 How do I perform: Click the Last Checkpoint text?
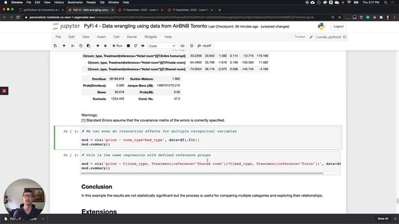click(233, 26)
